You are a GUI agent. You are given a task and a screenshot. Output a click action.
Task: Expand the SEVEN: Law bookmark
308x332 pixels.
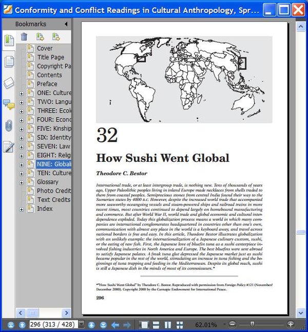pos(22,147)
